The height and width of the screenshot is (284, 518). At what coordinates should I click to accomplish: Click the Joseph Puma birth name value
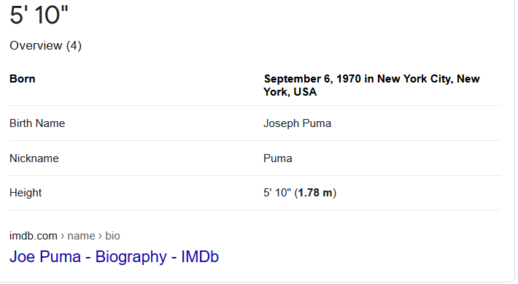298,123
